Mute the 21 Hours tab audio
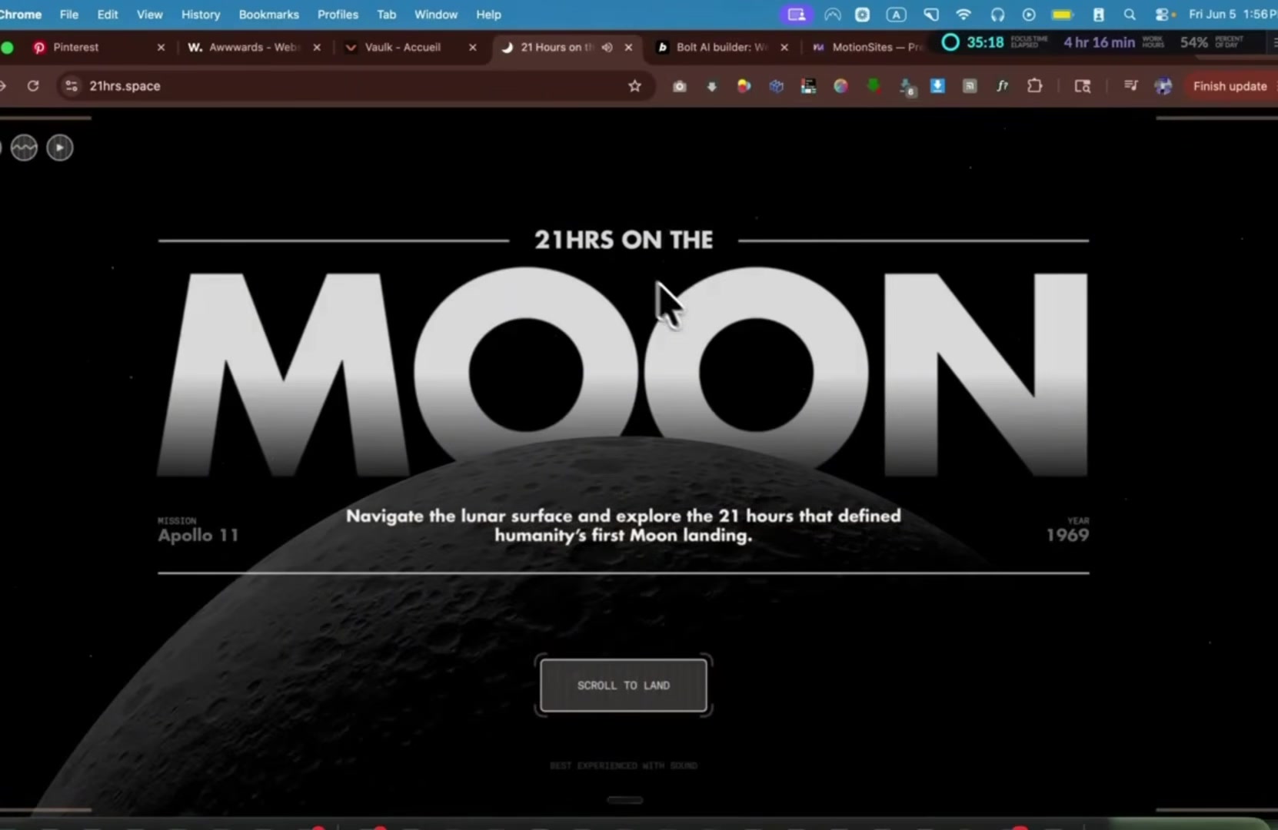 pyautogui.click(x=607, y=47)
